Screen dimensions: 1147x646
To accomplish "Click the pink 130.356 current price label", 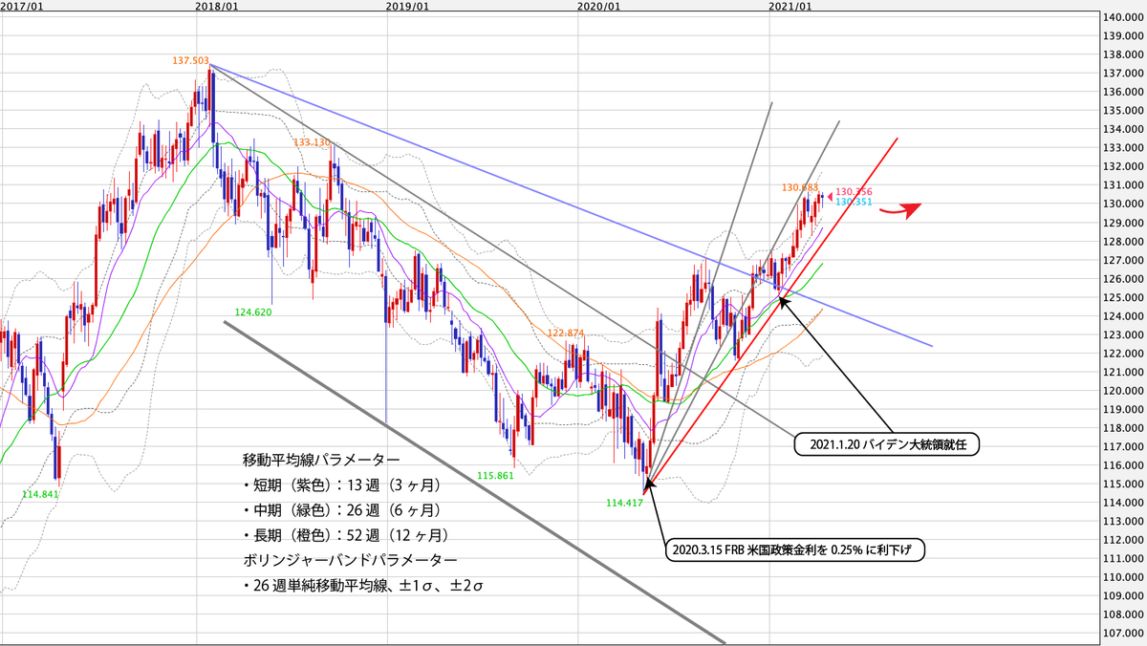I will click(x=854, y=192).
